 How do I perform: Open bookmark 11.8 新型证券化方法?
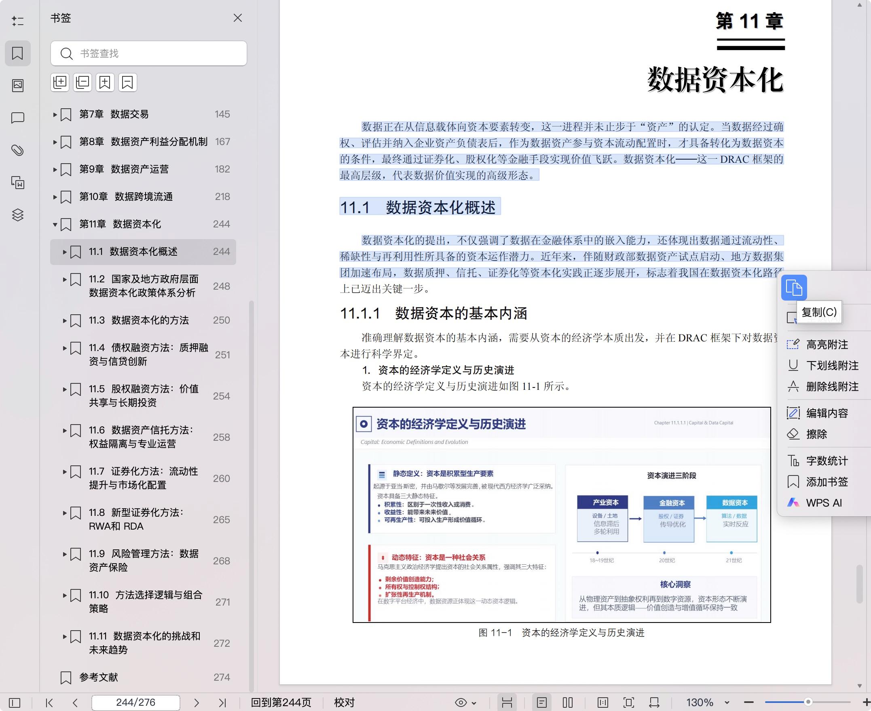144,520
